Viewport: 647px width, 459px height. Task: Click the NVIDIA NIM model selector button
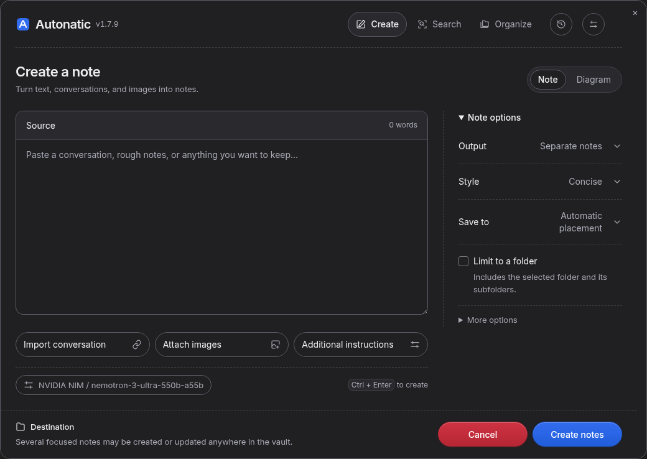pyautogui.click(x=113, y=385)
